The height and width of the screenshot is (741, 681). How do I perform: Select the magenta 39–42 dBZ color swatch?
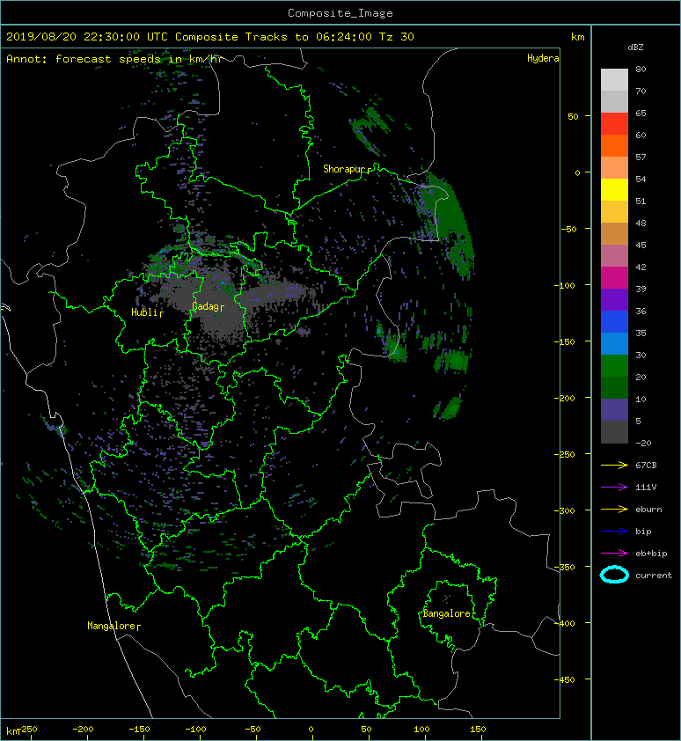point(614,278)
